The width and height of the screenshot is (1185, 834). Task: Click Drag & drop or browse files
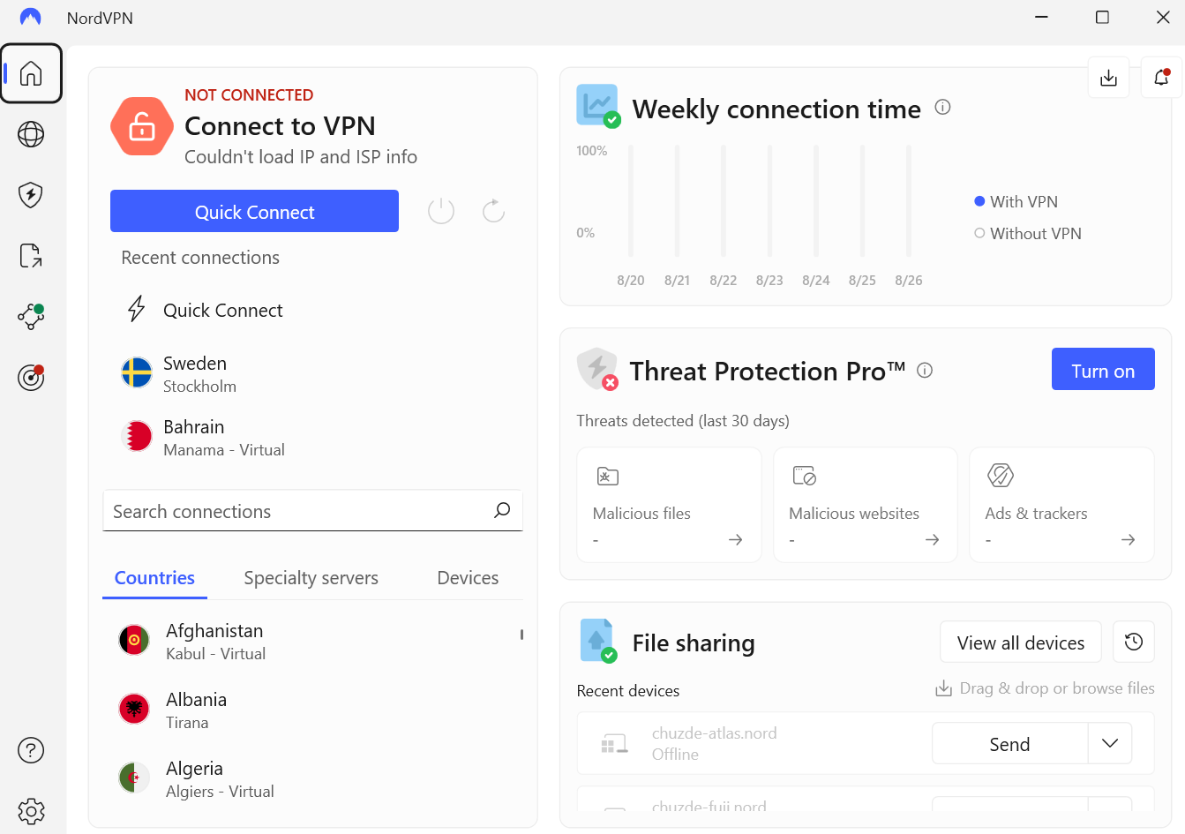point(1045,688)
